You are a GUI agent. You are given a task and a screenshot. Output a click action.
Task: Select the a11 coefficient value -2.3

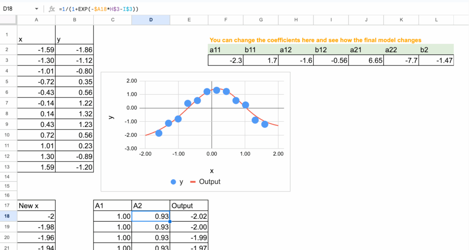click(x=225, y=60)
